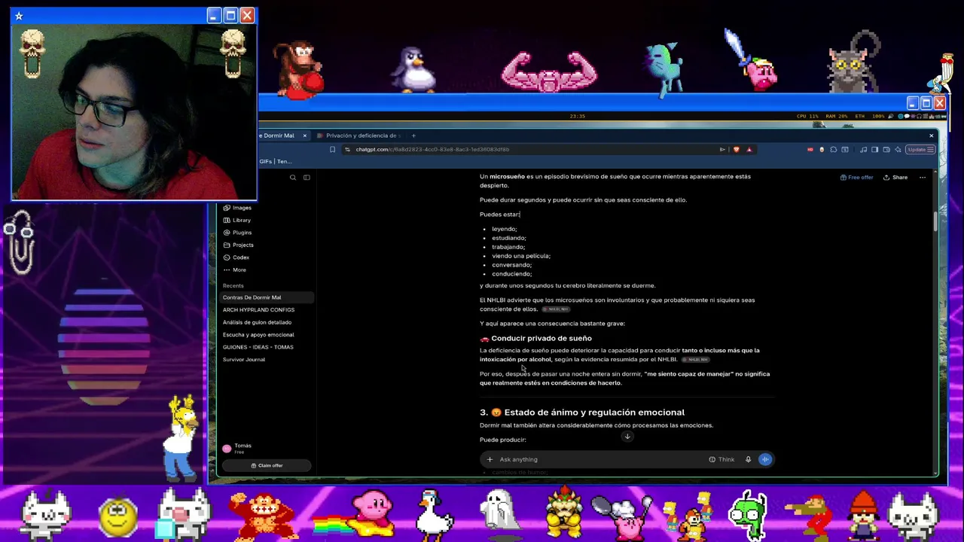Click the address bar site settings icon
The image size is (964, 542).
(347, 150)
